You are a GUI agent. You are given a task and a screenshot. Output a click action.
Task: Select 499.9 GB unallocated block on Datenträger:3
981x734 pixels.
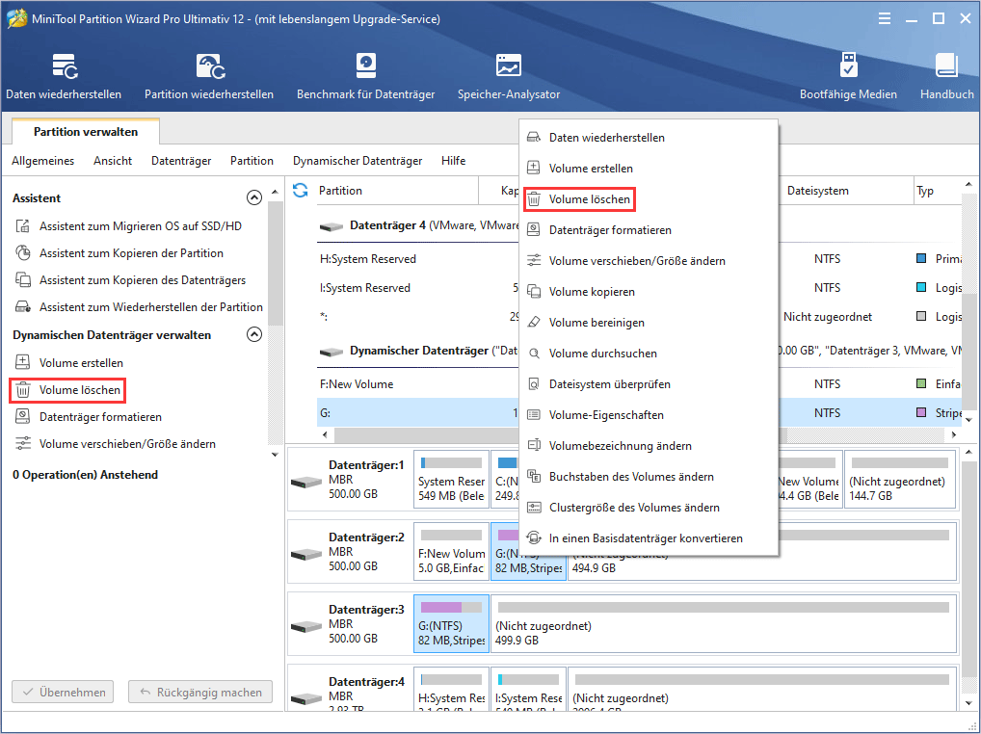724,624
